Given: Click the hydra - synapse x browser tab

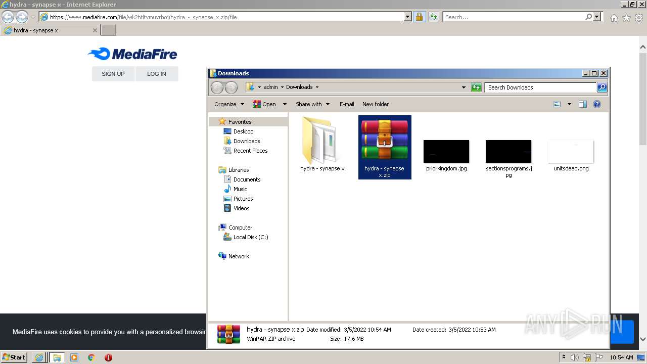Looking at the screenshot, I should click(51, 30).
